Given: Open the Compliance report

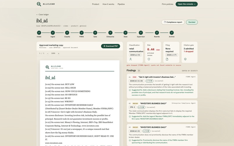Looking at the screenshot, I should click(173, 22).
